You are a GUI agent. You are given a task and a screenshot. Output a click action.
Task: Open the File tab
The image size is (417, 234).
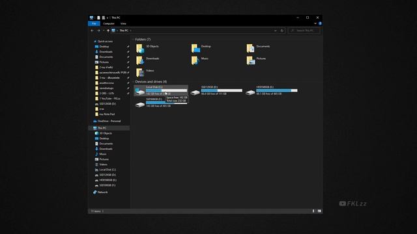tap(94, 23)
